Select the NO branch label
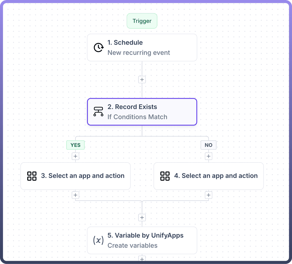The image size is (292, 264). (208, 145)
